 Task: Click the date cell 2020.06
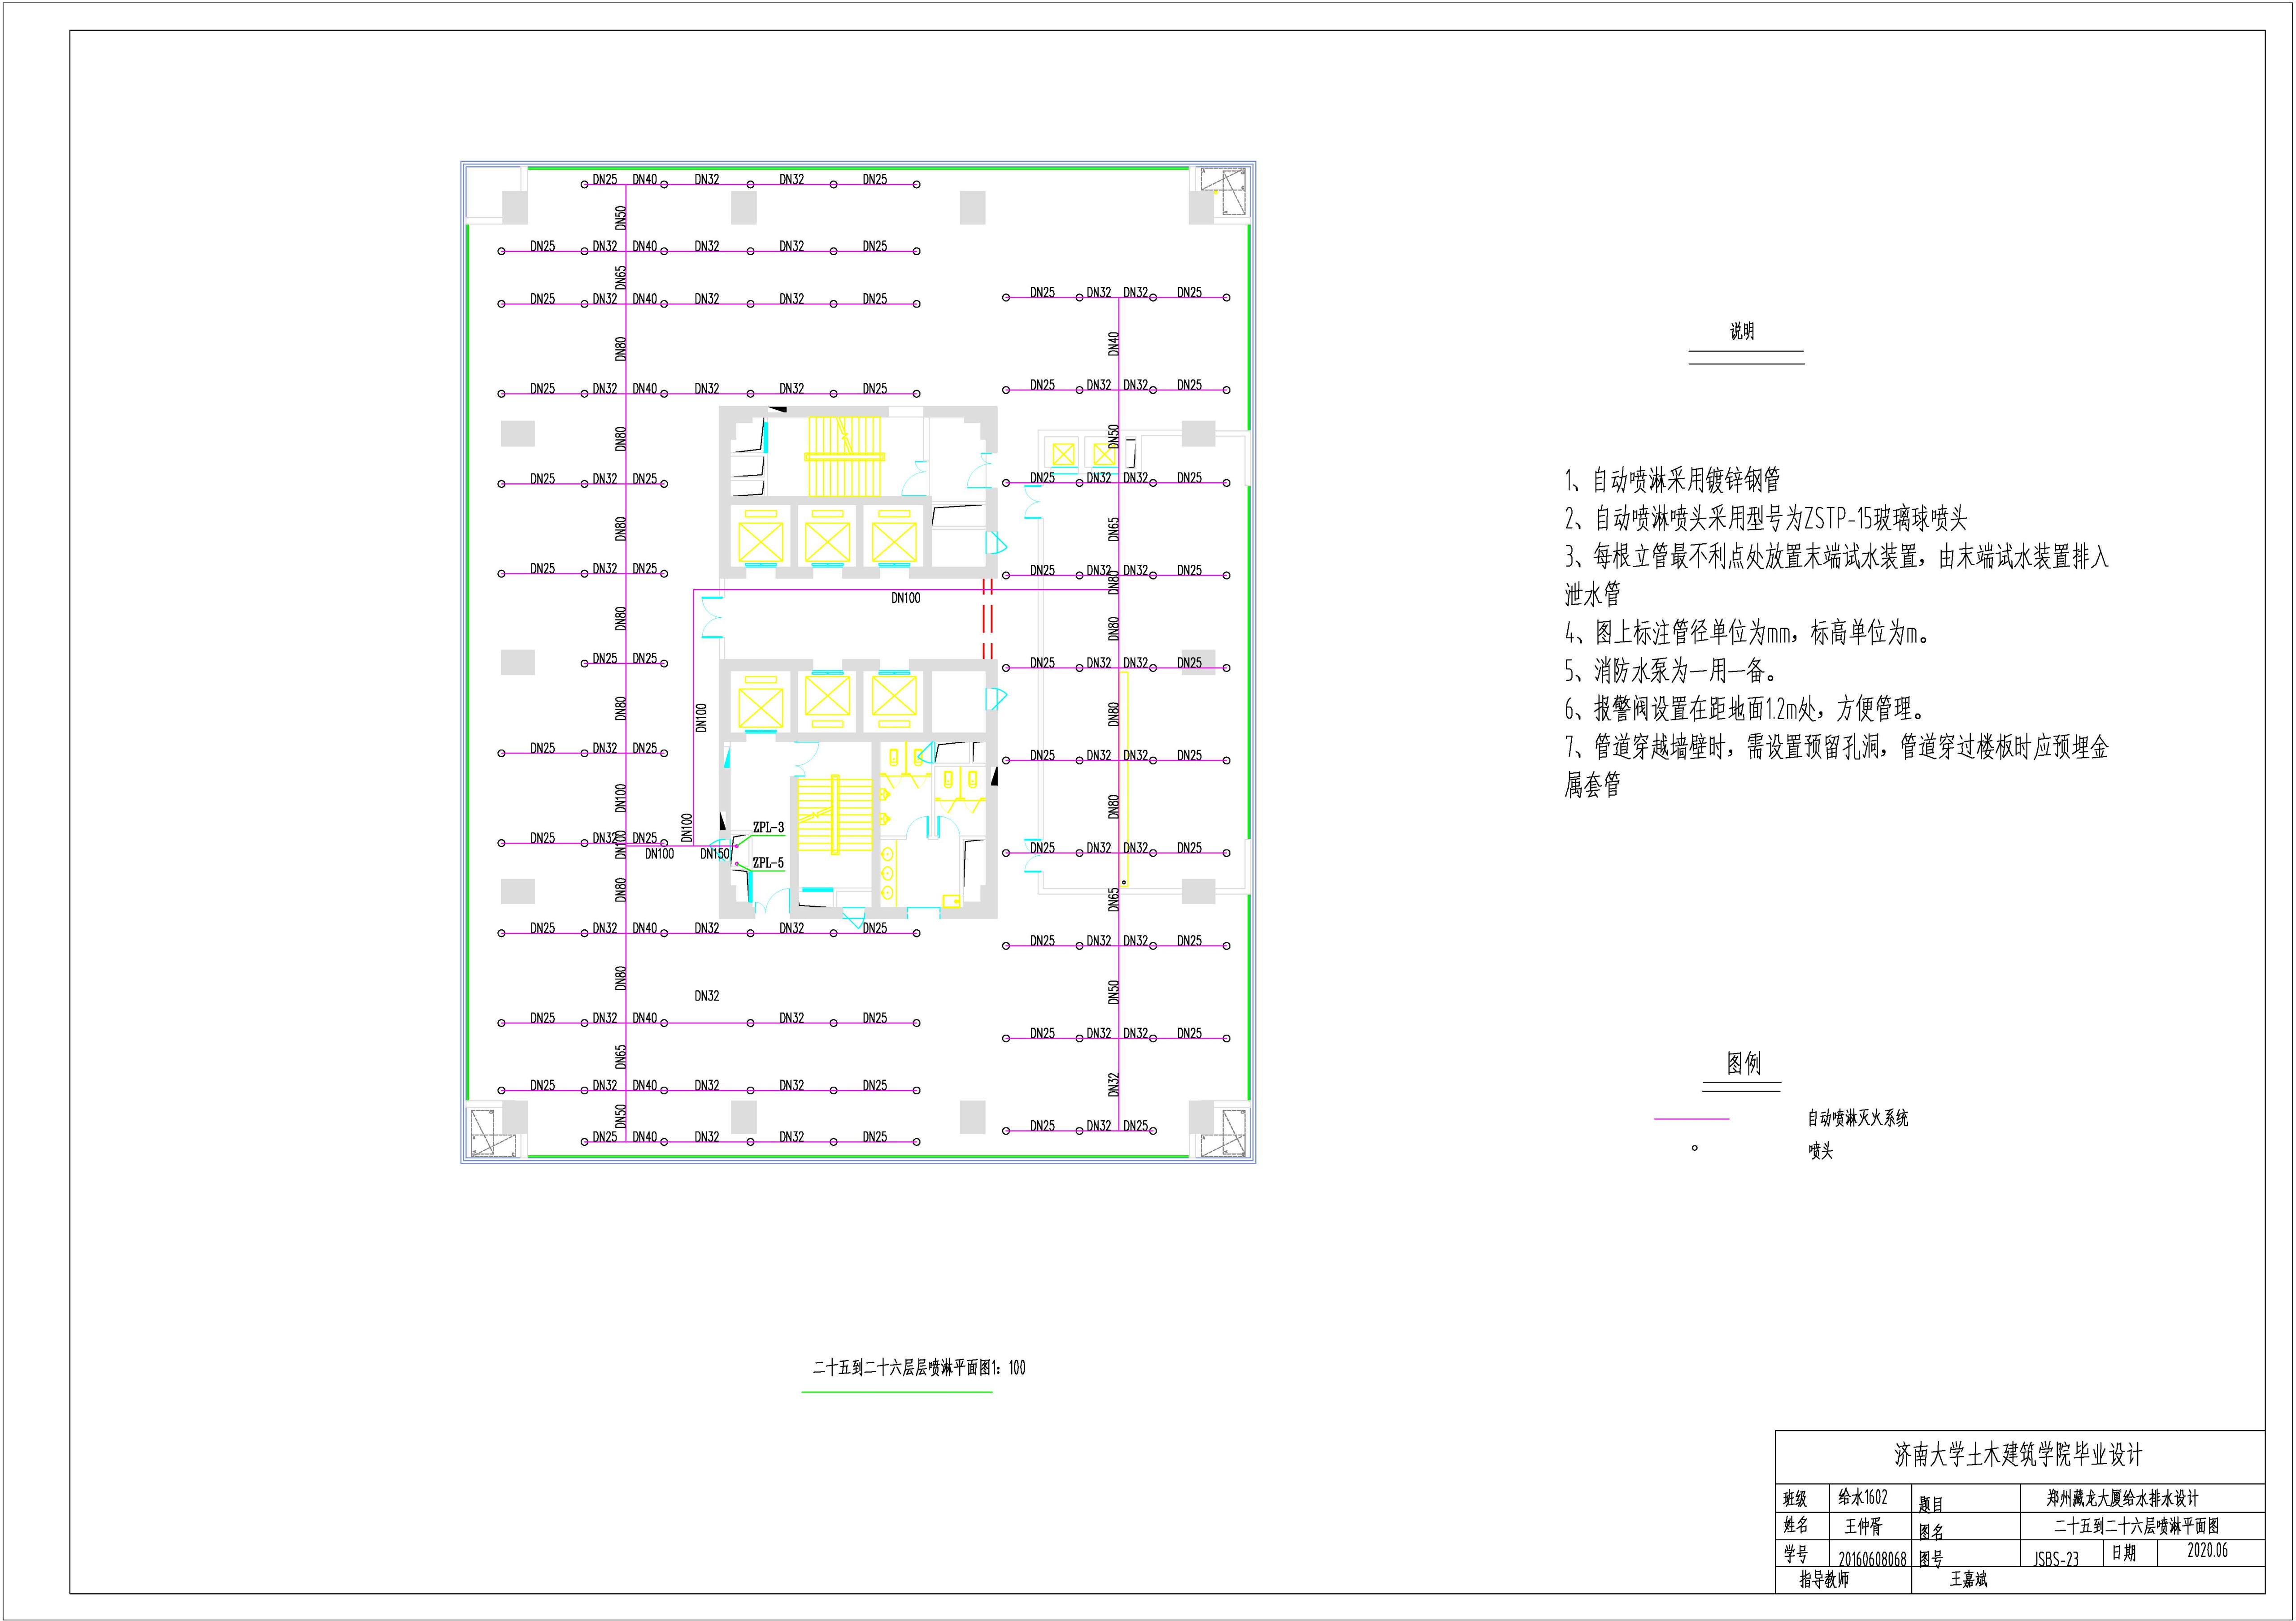click(2207, 1551)
